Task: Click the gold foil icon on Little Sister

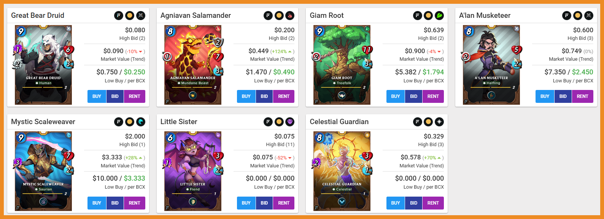Action: coord(279,122)
